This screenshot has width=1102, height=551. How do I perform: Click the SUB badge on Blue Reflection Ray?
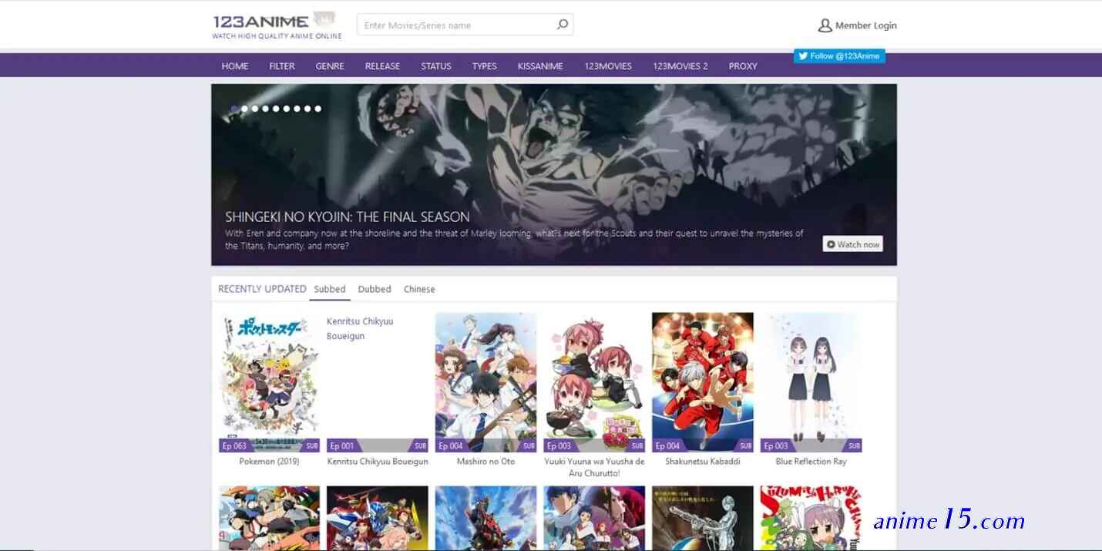click(853, 445)
